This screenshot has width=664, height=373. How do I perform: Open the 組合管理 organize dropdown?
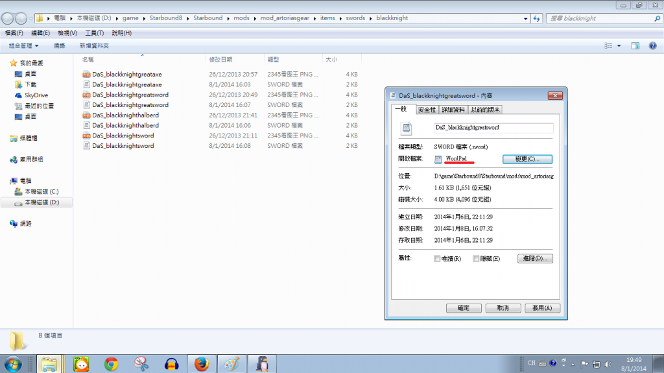click(x=23, y=45)
